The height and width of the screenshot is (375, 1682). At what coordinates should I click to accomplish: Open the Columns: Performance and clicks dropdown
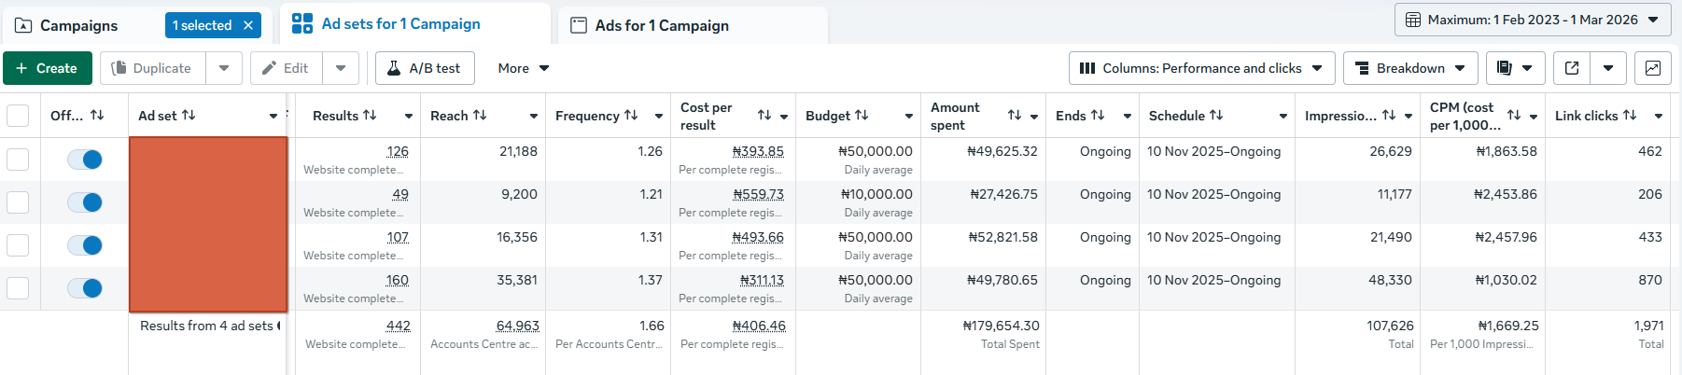tap(1200, 68)
